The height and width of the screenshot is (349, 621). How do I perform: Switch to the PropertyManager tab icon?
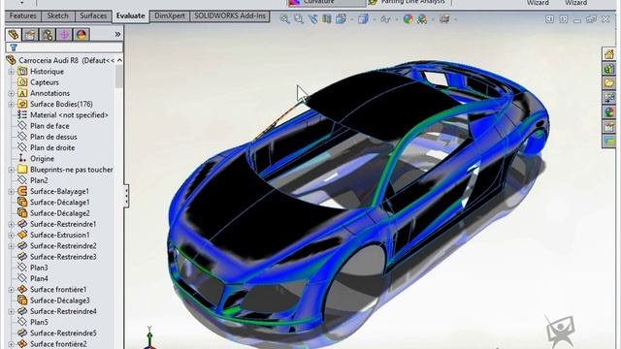click(x=30, y=35)
